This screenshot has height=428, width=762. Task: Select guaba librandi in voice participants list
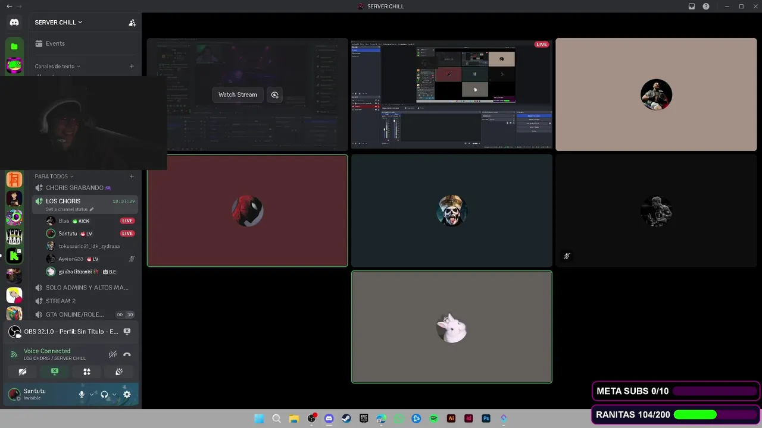point(89,272)
